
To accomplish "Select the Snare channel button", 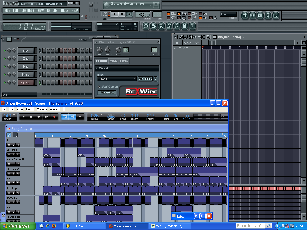I will click(x=26, y=75).
